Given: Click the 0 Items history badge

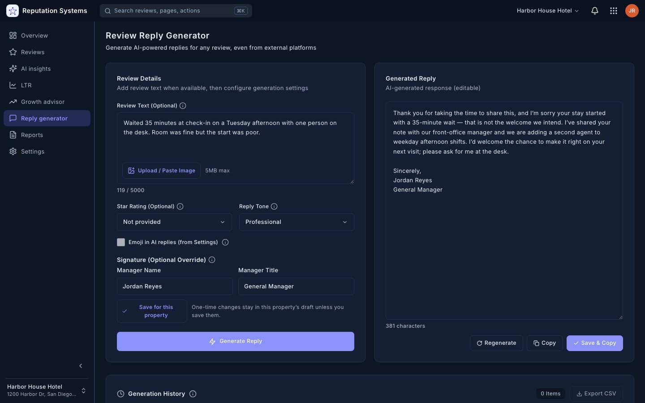Looking at the screenshot, I should coord(550,394).
